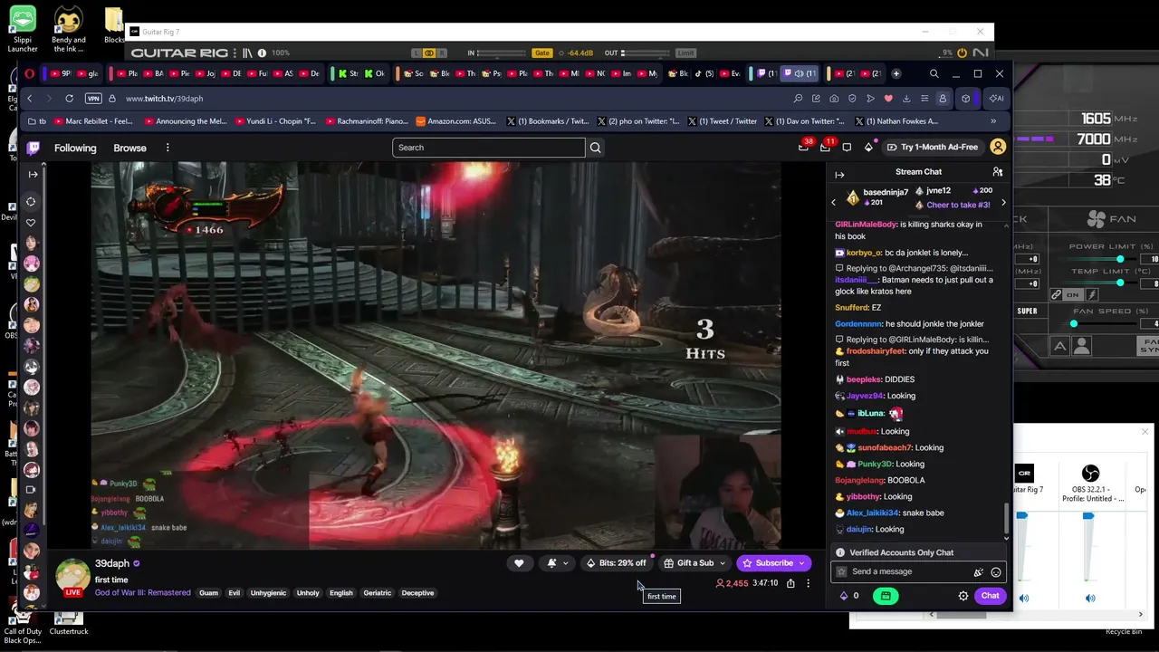Open chat settings gear
This screenshot has width=1159, height=652.
(x=963, y=596)
